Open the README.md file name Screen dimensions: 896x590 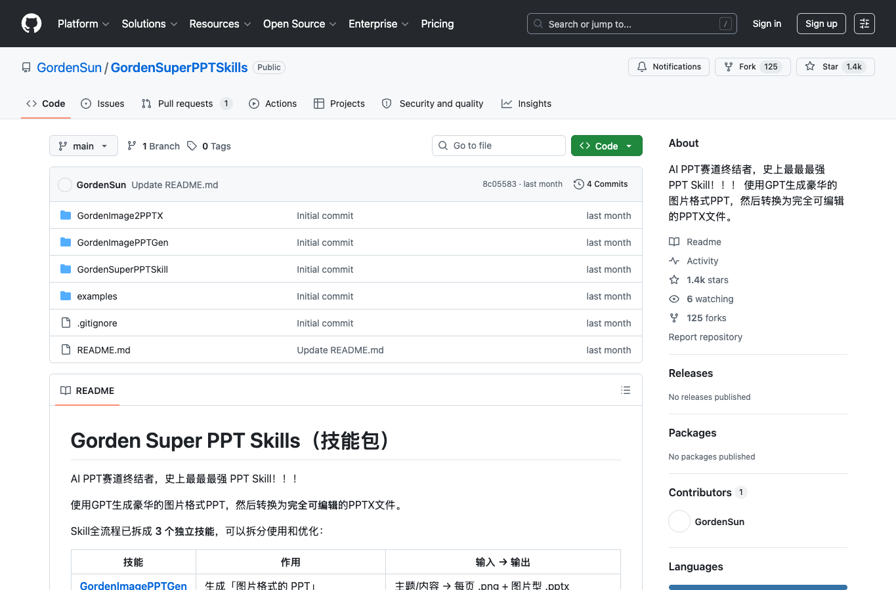104,350
